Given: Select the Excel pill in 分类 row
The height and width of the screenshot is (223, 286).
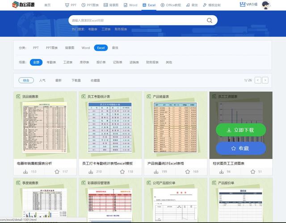Looking at the screenshot, I should pos(101,48).
